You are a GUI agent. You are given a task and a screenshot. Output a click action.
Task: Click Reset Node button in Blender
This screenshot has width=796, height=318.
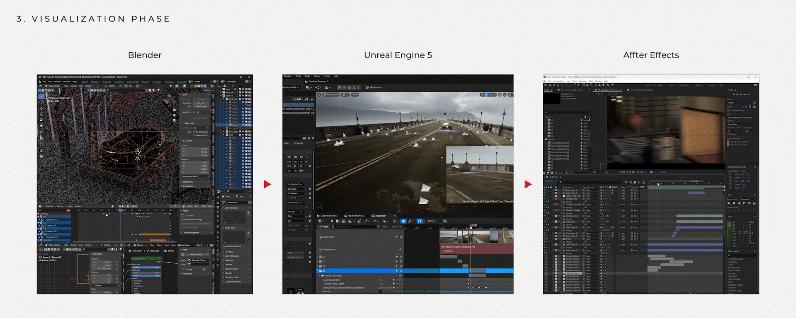(x=195, y=255)
